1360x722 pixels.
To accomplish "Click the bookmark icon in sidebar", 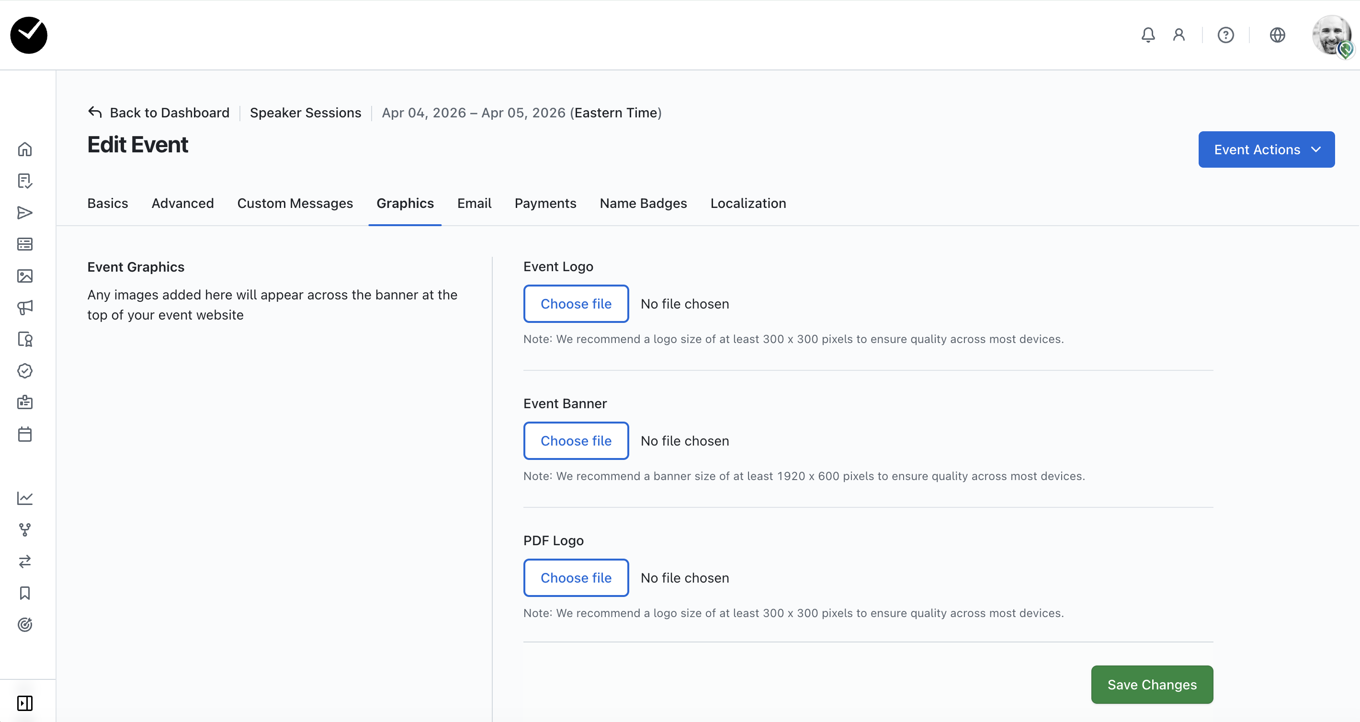I will (x=25, y=593).
